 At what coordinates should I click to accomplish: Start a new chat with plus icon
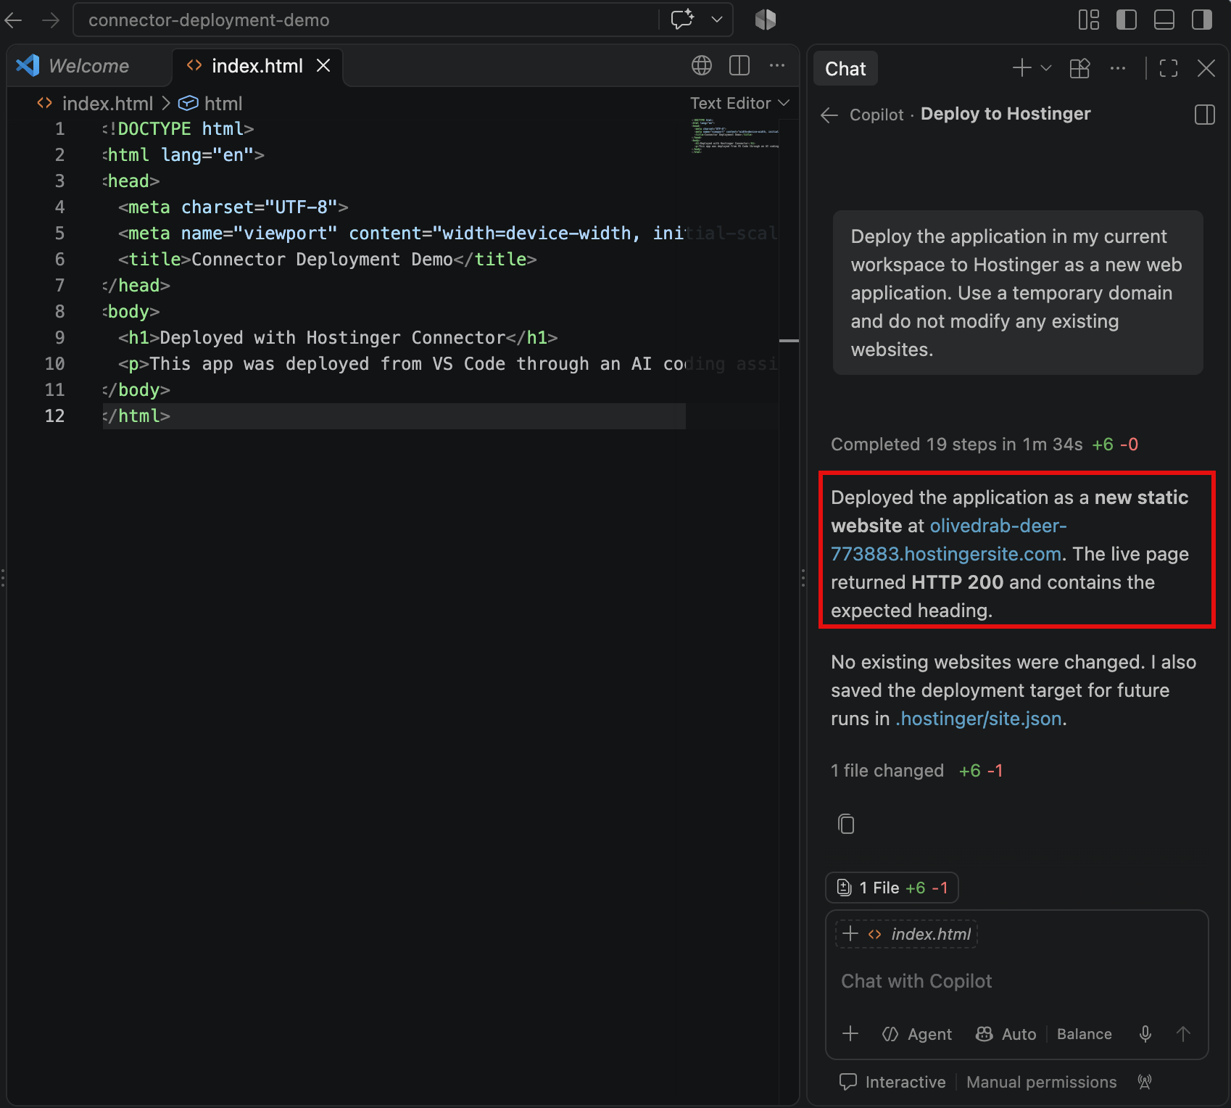pos(1022,68)
